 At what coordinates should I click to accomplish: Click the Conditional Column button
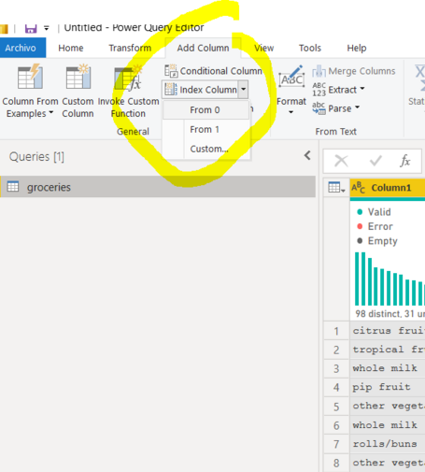[213, 71]
